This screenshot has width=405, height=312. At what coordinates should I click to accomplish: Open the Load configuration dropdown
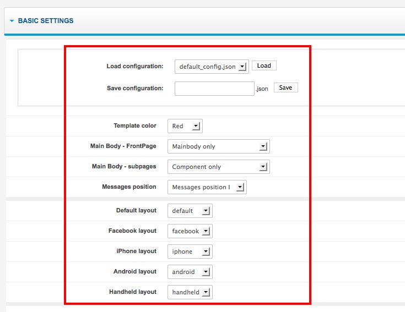coord(212,67)
